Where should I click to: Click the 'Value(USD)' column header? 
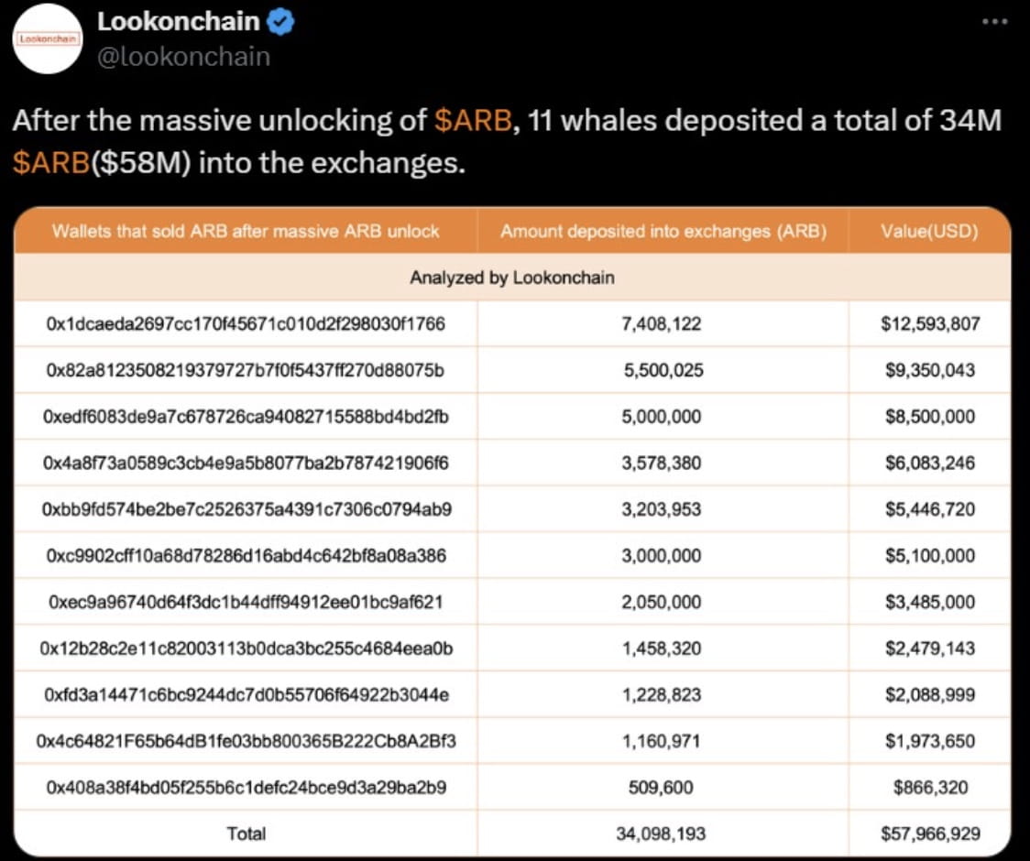[931, 231]
